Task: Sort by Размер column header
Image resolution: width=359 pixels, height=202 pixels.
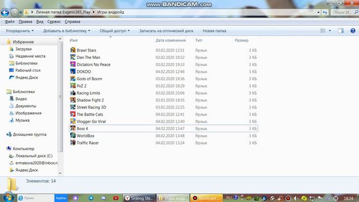Action: (x=241, y=40)
